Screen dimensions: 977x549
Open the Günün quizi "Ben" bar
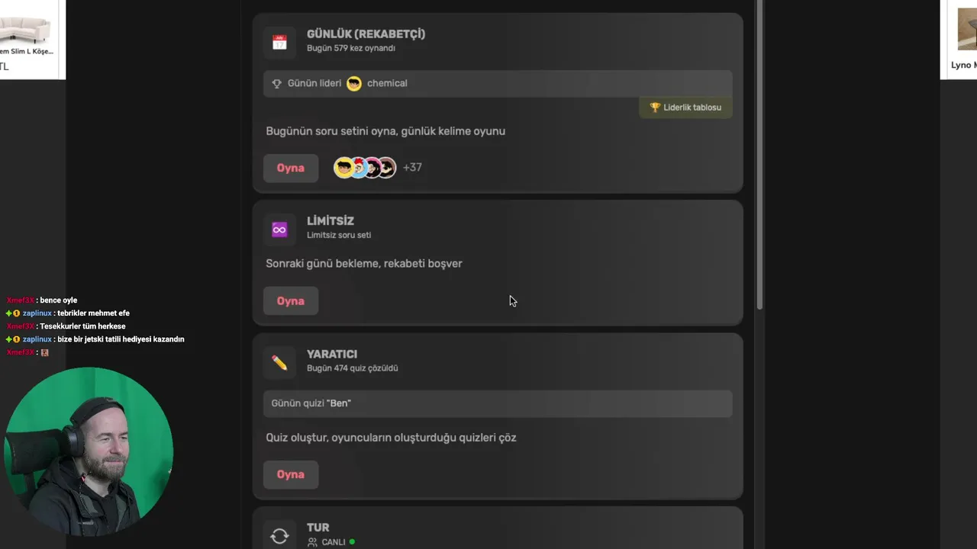(x=498, y=403)
